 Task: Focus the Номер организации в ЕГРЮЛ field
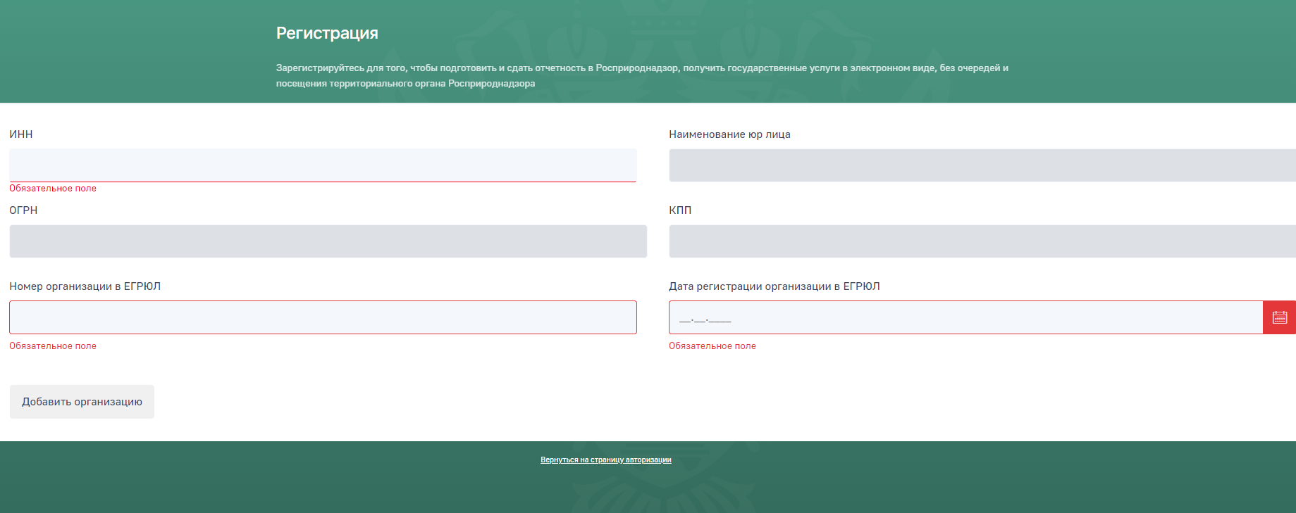(x=323, y=317)
